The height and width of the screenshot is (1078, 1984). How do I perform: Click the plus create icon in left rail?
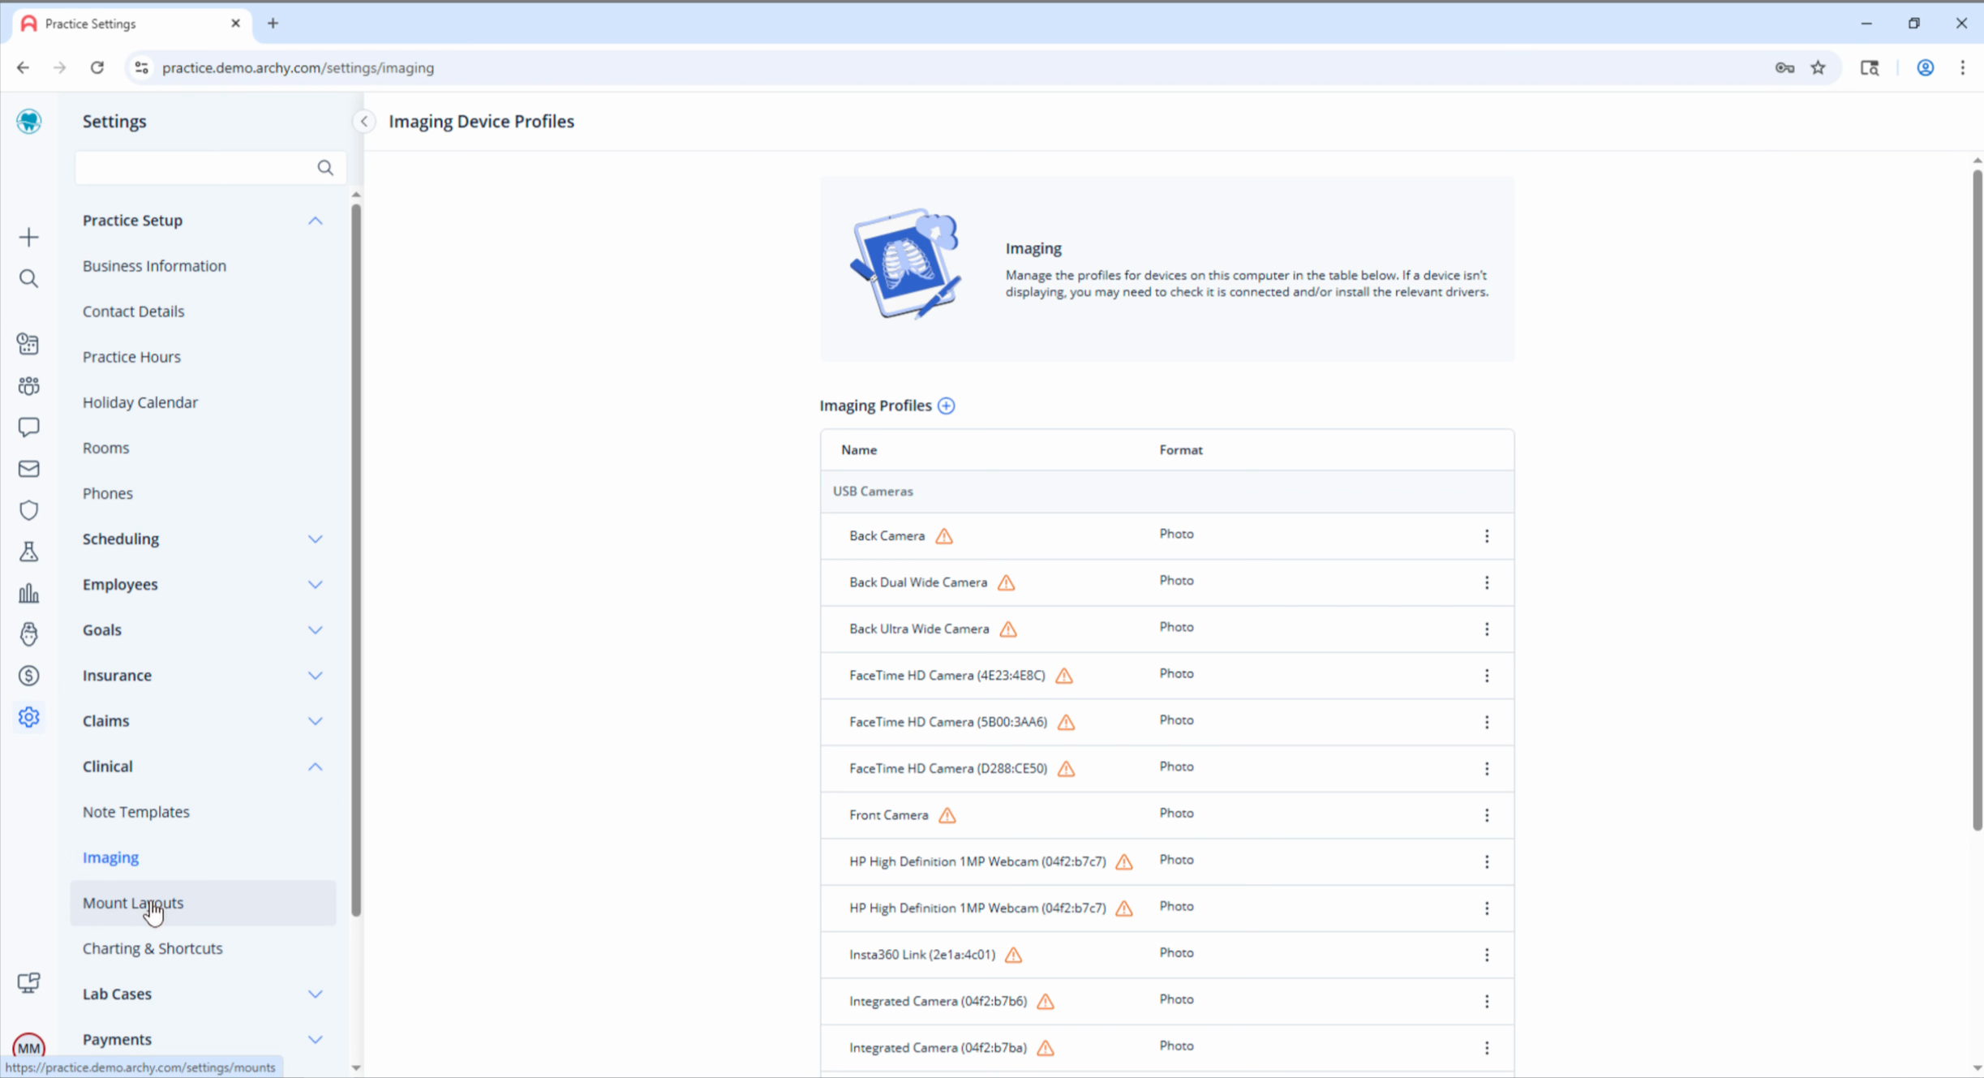pos(29,237)
